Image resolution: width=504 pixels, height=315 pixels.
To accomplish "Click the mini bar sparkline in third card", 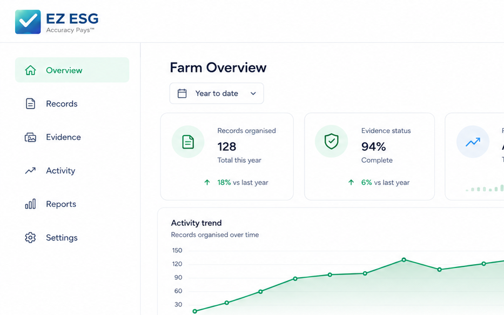I will [x=485, y=189].
